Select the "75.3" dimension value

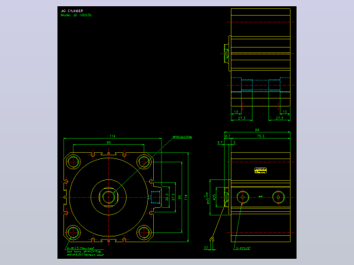261,136
